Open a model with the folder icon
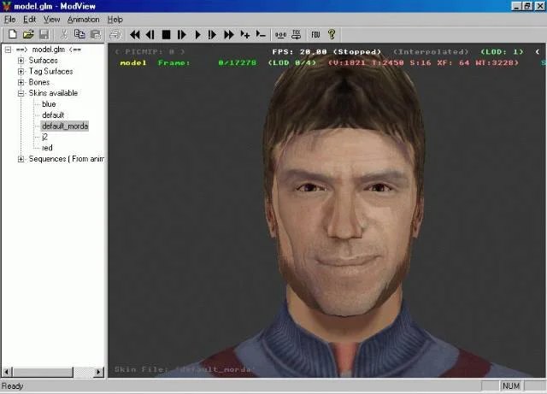 (28, 34)
